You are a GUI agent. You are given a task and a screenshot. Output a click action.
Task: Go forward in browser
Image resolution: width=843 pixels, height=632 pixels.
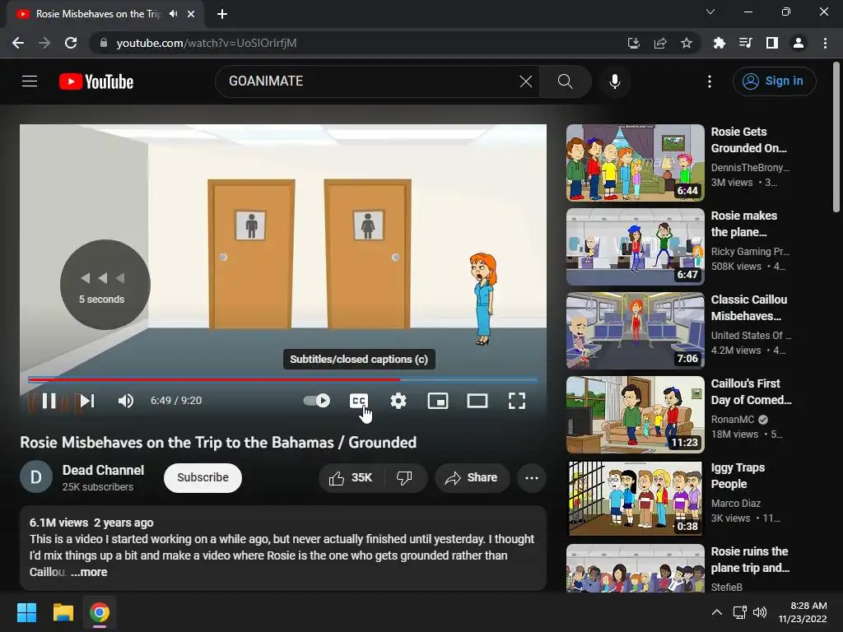click(x=44, y=43)
